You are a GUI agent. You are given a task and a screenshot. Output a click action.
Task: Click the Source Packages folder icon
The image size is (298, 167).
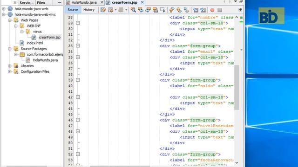[16, 49]
